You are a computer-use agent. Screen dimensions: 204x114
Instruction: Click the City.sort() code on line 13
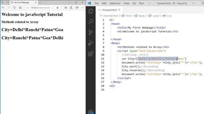click(131, 66)
